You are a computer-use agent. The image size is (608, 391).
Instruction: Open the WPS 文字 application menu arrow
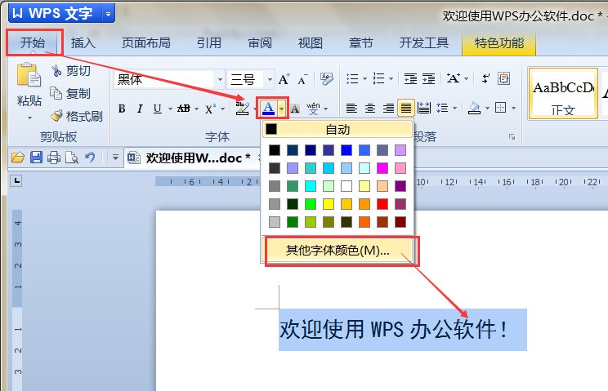[x=108, y=14]
